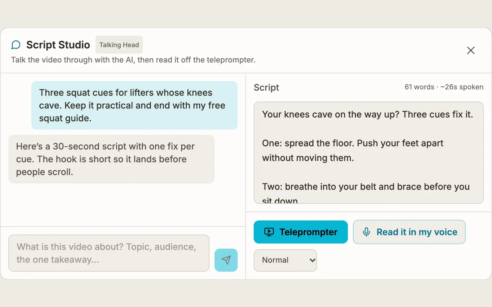Image resolution: width=492 pixels, height=307 pixels.
Task: Click the 61 words spoken-time counter
Action: coord(444,87)
